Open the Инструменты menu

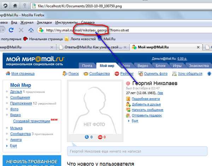pos(66,23)
